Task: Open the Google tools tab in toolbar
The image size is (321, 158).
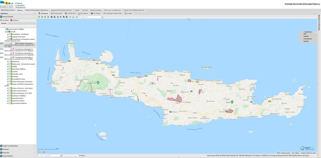Action: (x=128, y=13)
